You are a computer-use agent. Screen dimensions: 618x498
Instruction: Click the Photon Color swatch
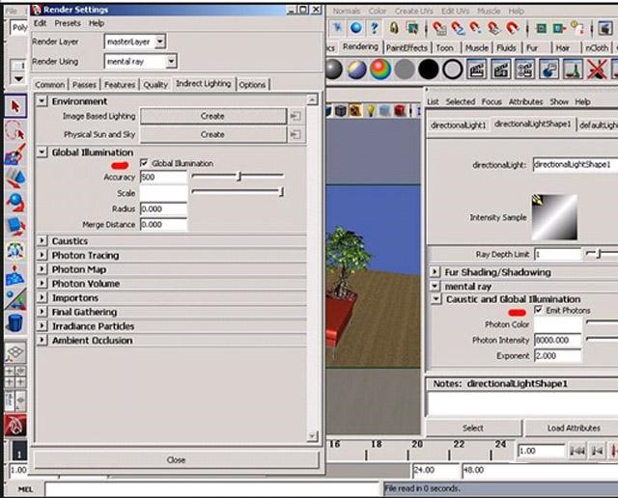point(558,324)
